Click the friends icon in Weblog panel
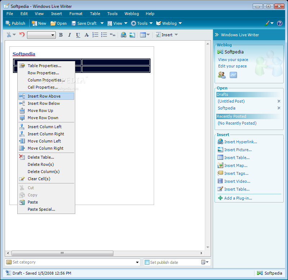 222,75
